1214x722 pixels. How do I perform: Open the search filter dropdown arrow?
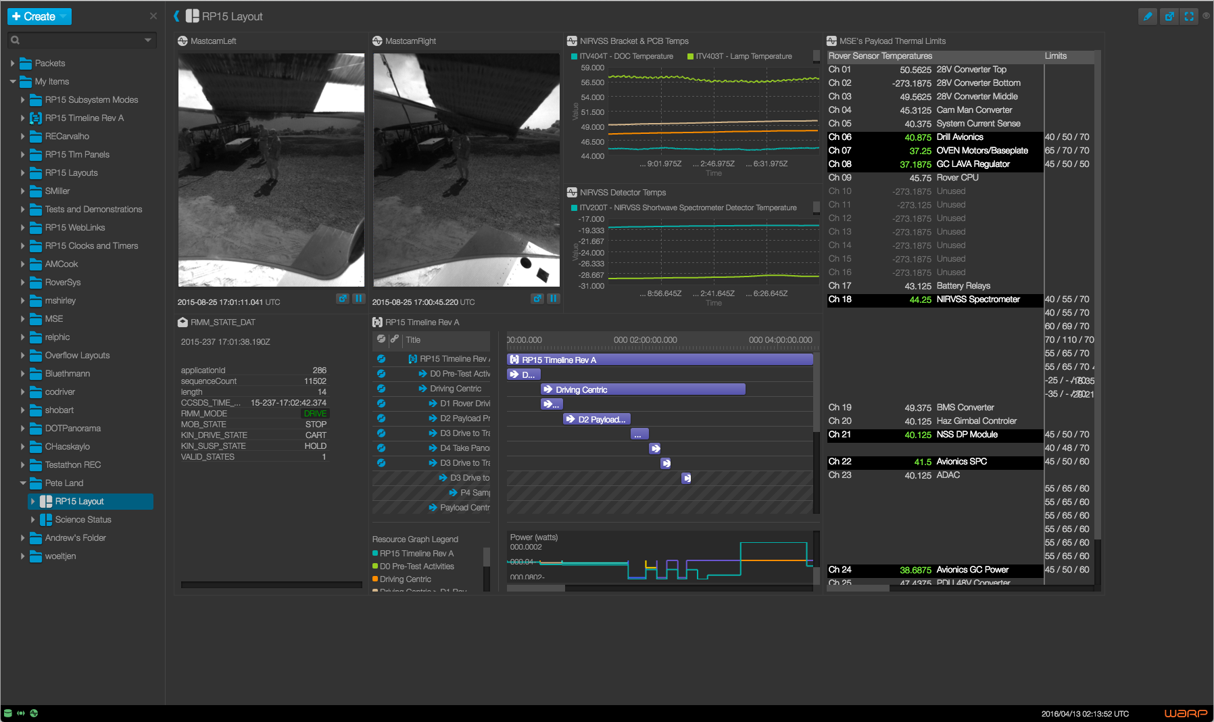point(148,41)
